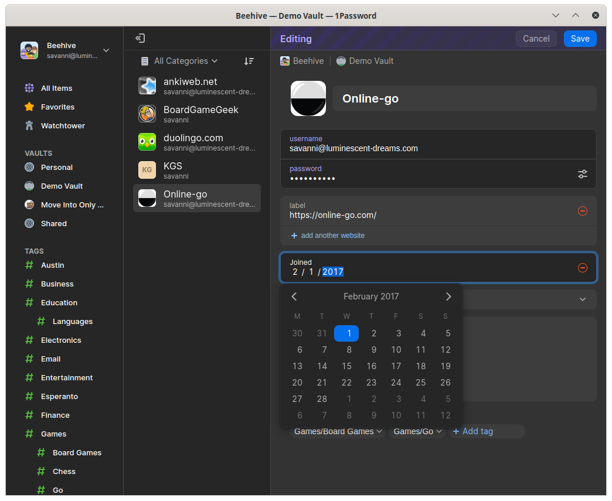
Task: Open the sort order icon menu
Action: pos(249,61)
